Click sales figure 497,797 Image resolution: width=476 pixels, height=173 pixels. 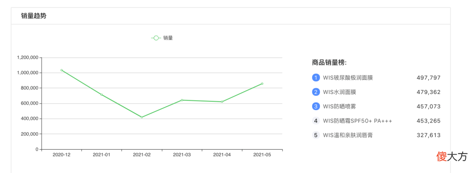pos(428,78)
